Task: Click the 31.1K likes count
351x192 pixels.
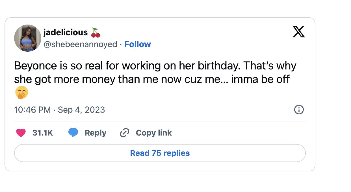Action: click(x=43, y=133)
